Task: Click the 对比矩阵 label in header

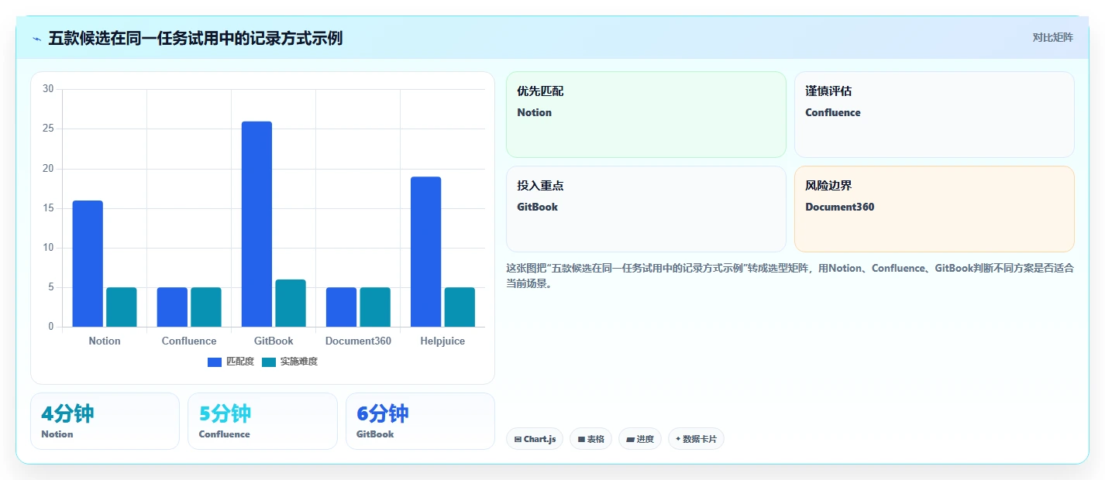Action: pos(1052,37)
